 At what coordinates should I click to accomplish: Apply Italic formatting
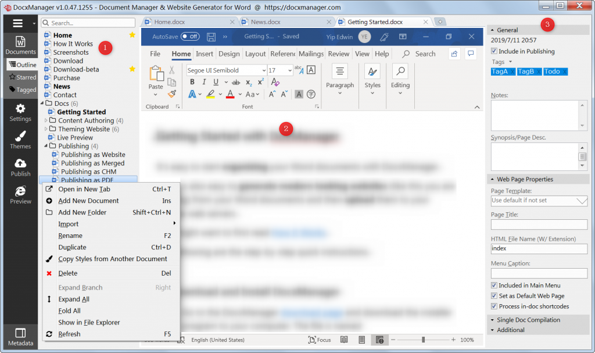coord(204,81)
